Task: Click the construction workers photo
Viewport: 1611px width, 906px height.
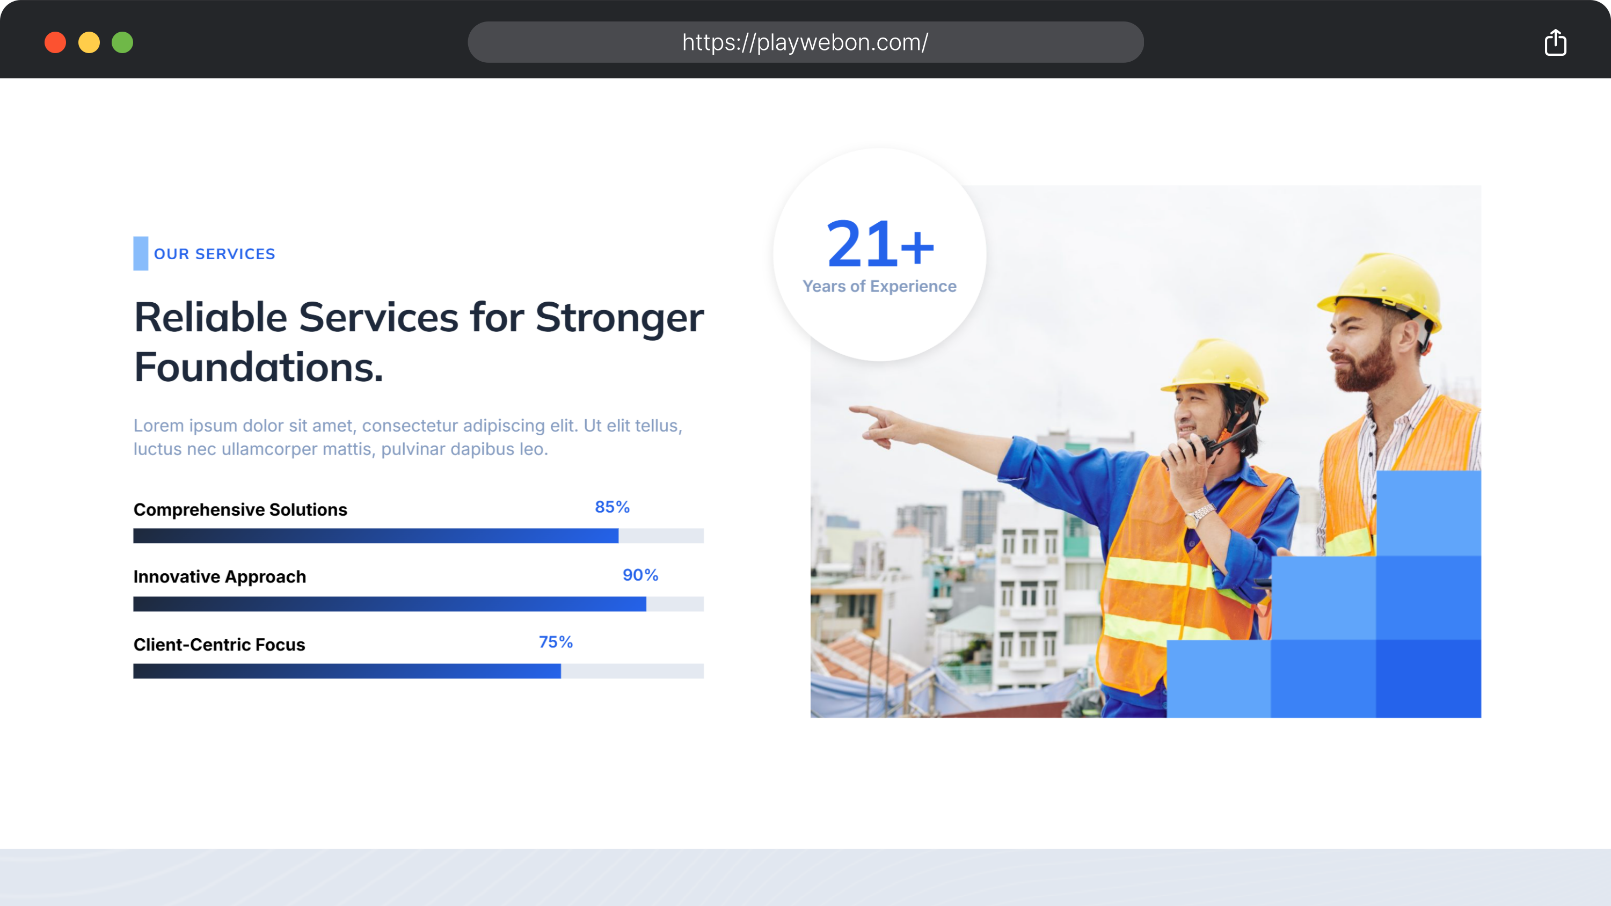Action: pos(1146,451)
